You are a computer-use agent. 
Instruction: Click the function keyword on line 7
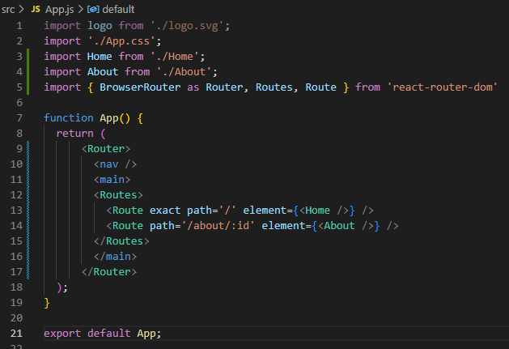[69, 118]
